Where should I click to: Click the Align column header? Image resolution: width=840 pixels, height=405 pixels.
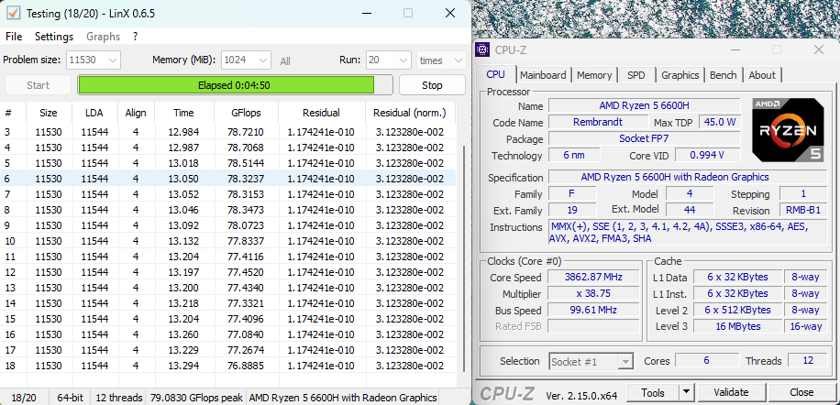[136, 113]
